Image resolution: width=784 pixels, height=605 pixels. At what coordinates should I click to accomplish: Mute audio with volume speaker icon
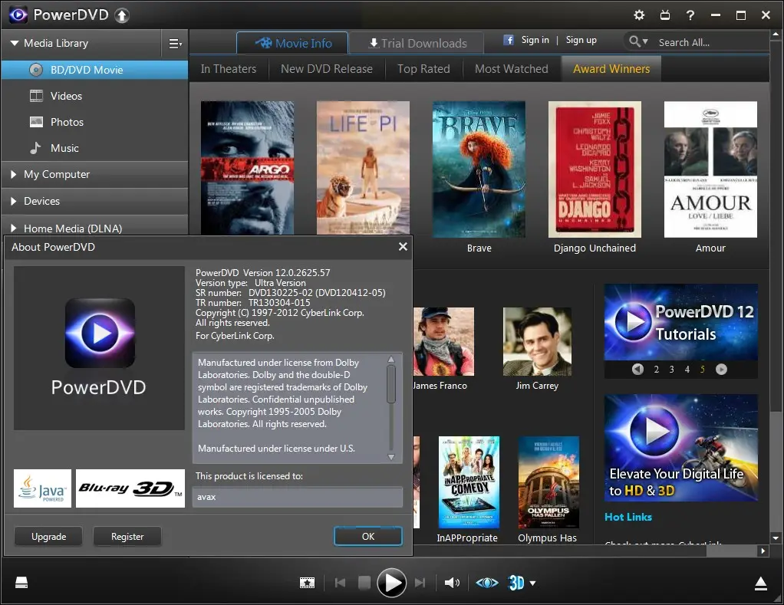(452, 583)
